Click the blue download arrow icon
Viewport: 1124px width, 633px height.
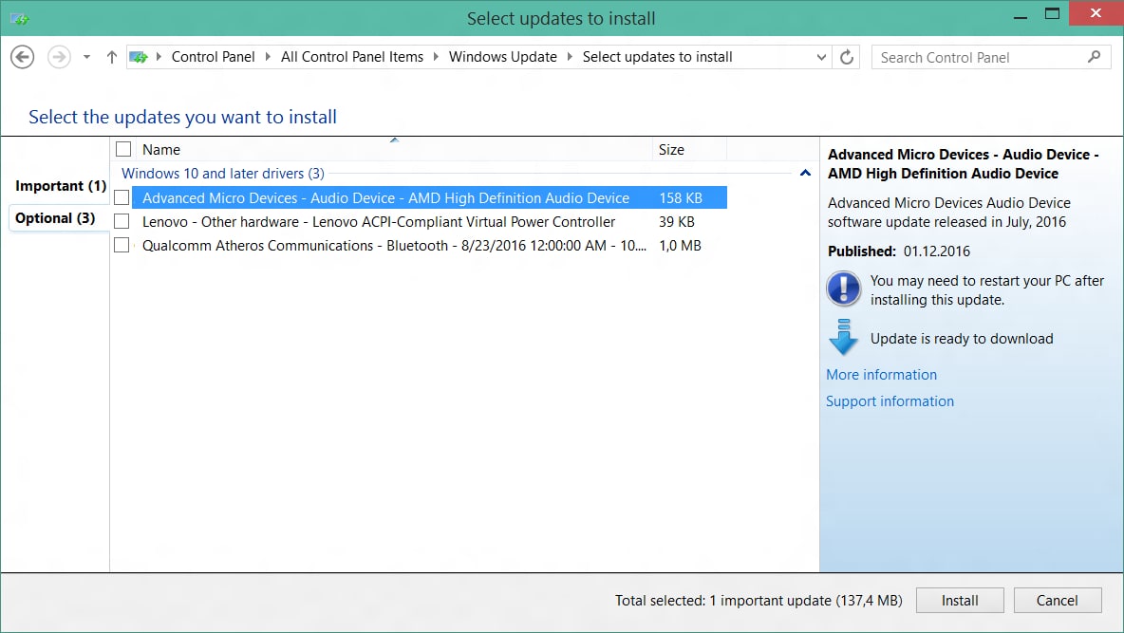[x=844, y=338]
